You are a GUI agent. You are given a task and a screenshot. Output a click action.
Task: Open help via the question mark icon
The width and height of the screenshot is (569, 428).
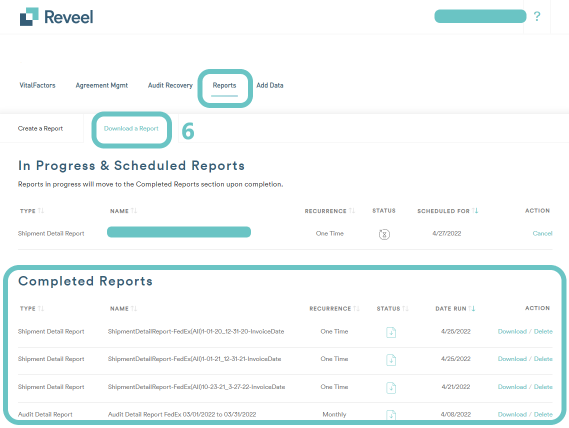[537, 16]
